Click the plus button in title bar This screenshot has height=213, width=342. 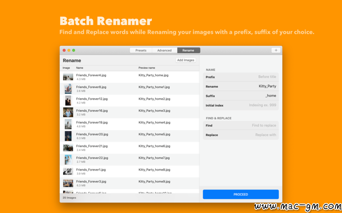tap(276, 50)
